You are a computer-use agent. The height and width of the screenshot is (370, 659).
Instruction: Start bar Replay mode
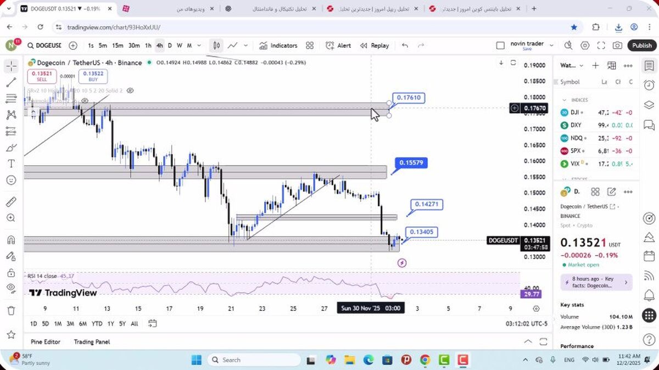click(374, 46)
